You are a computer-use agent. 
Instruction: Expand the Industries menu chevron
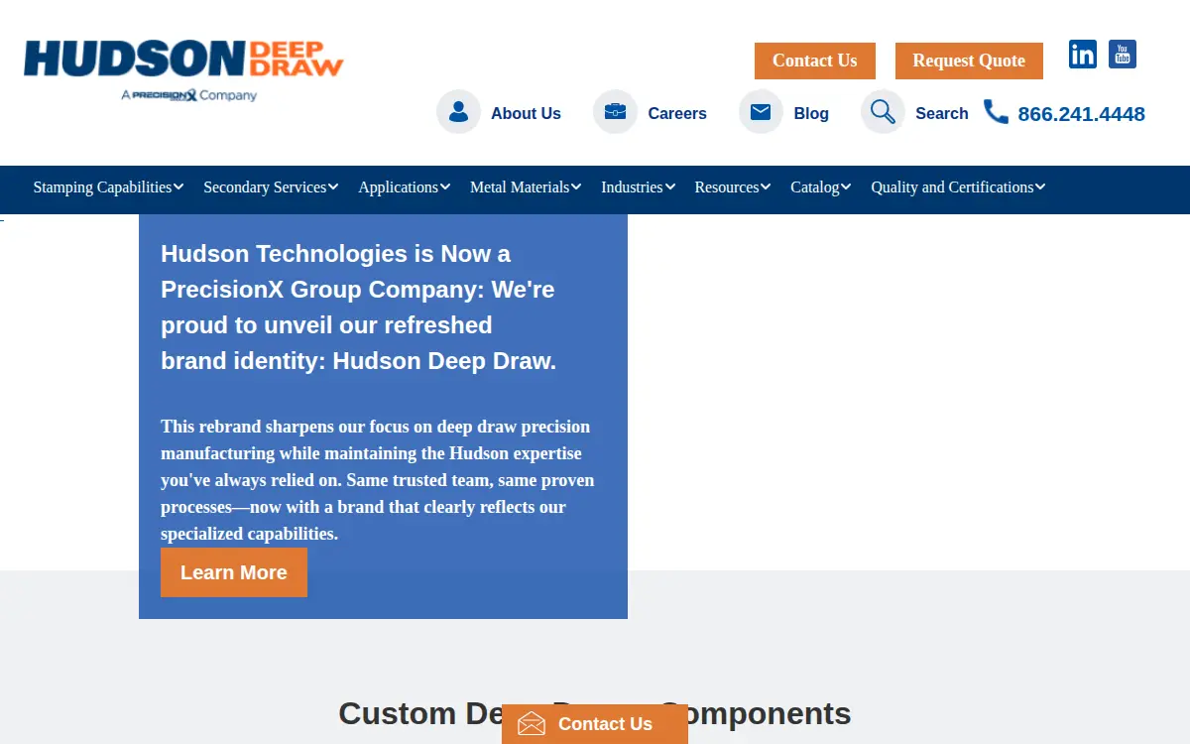[670, 186]
